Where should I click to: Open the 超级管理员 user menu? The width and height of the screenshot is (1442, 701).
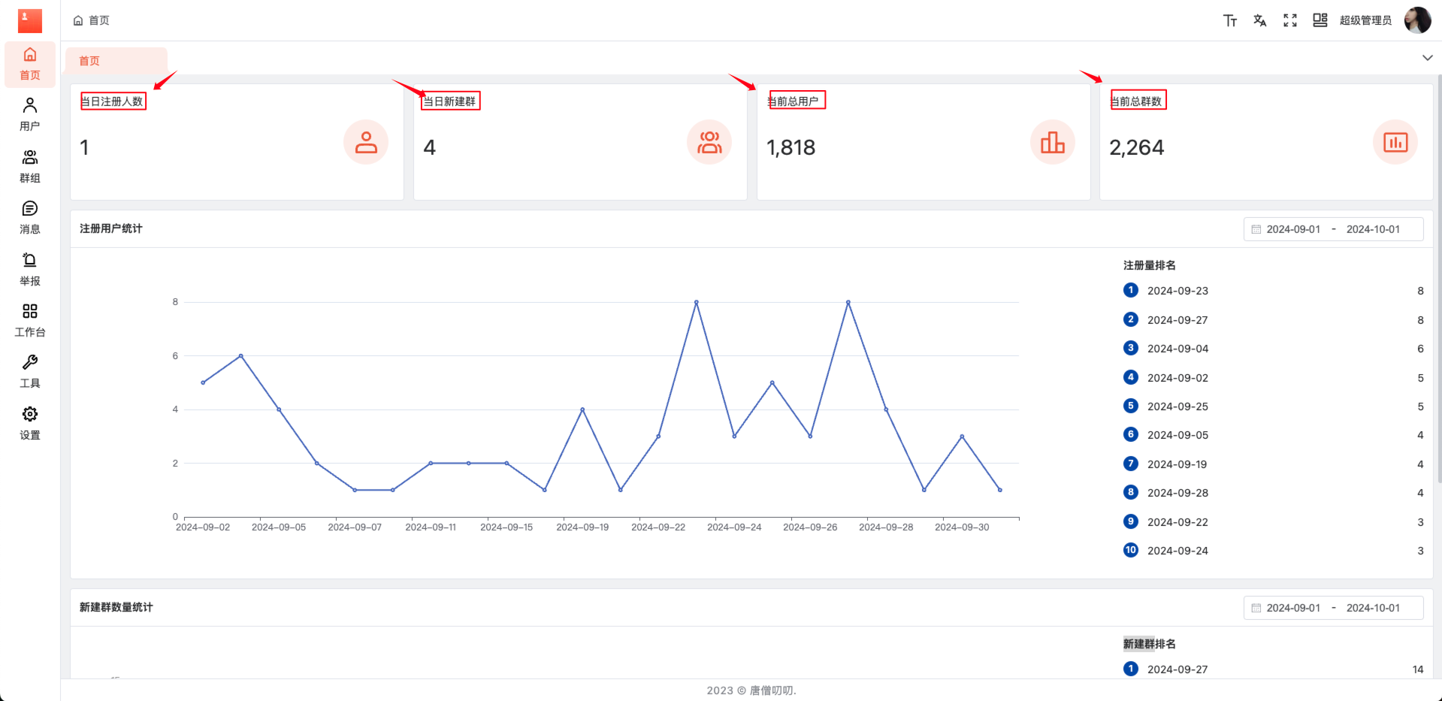coord(1365,20)
